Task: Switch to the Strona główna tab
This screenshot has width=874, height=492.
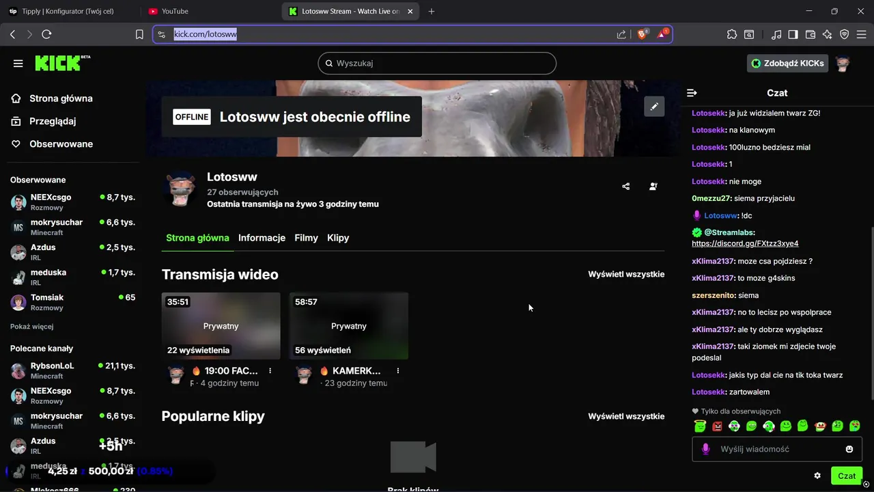Action: [197, 238]
